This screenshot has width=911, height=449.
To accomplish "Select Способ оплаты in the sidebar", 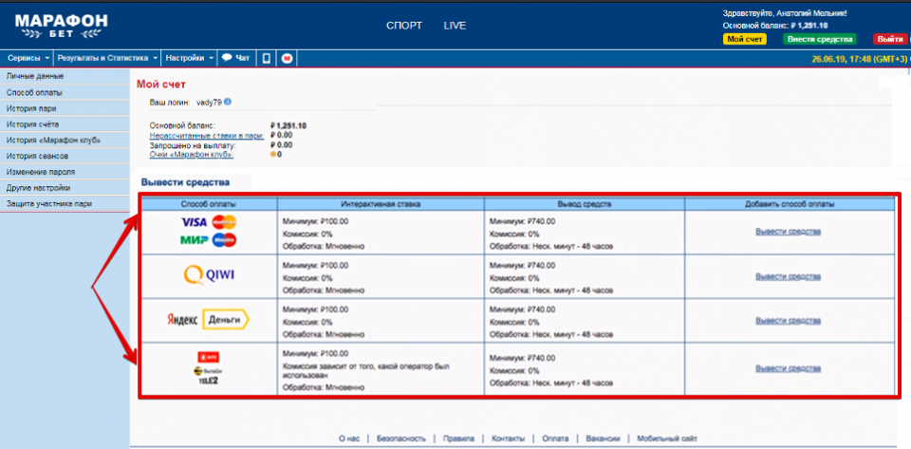I will tap(65, 92).
